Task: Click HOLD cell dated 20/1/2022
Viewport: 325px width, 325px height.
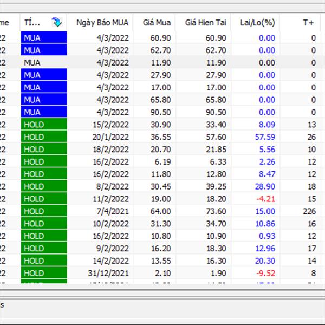Action: tap(44, 136)
